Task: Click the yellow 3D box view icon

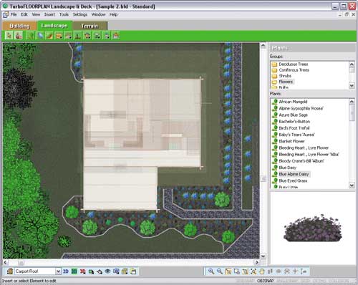Action: (125, 271)
